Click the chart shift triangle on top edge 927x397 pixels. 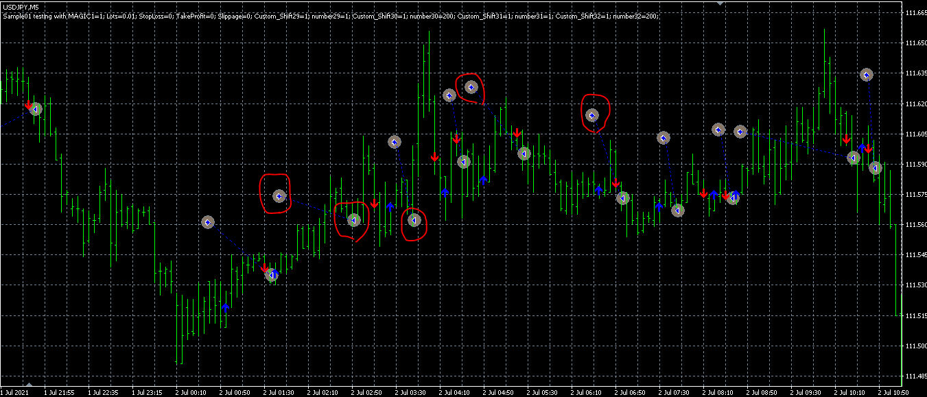(x=719, y=3)
